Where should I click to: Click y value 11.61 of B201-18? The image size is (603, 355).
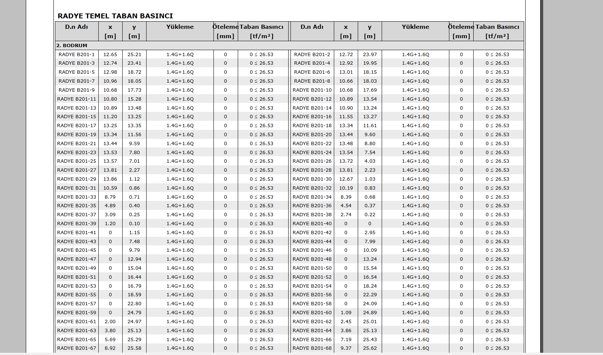point(370,126)
